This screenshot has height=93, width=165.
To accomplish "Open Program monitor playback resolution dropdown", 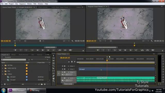I will [x=145, y=41].
